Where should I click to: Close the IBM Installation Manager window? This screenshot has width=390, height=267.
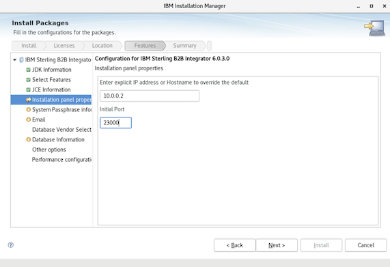pos(385,6)
